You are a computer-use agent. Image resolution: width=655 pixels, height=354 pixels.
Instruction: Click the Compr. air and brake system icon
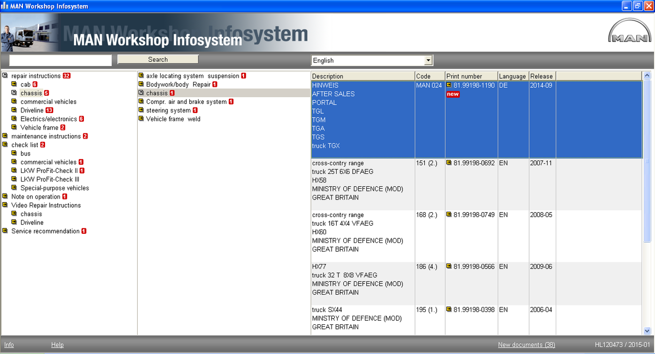[x=141, y=101]
